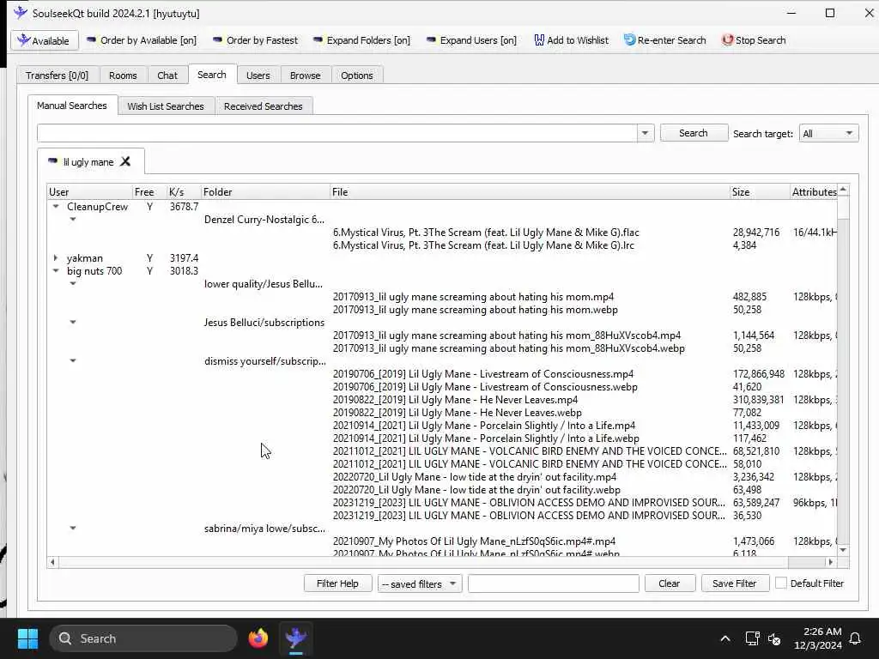This screenshot has height=659, width=879.
Task: Sort results by K/s column
Action: point(184,191)
